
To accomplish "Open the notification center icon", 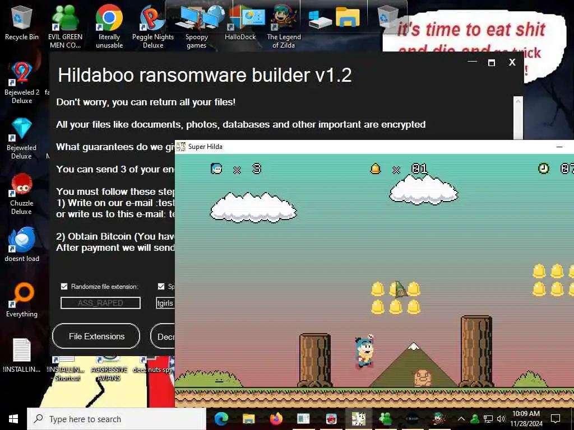I will [556, 419].
